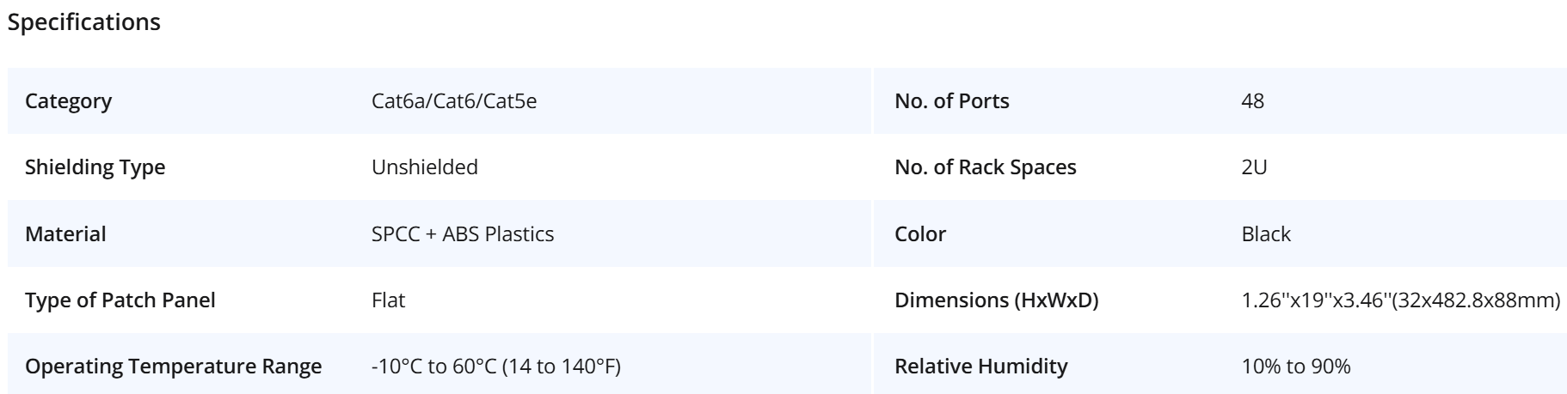The width and height of the screenshot is (1567, 394).
Task: Select the Shielding Type label
Action: 95,167
